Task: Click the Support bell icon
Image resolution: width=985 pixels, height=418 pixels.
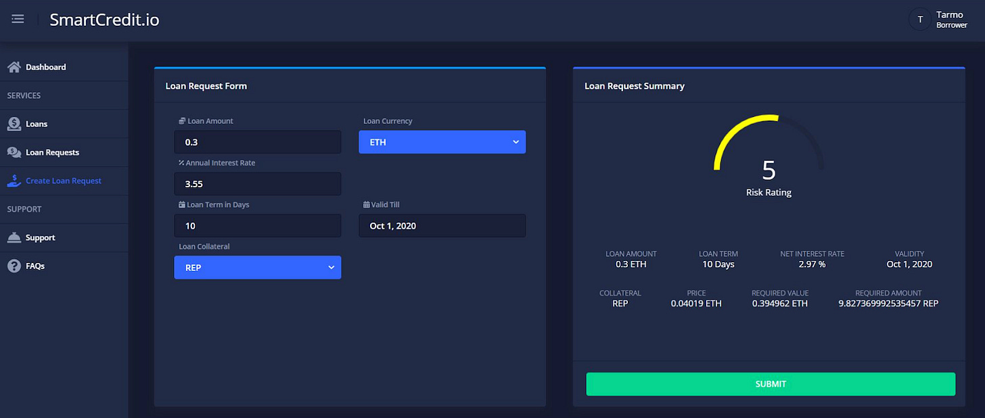Action: 14,237
